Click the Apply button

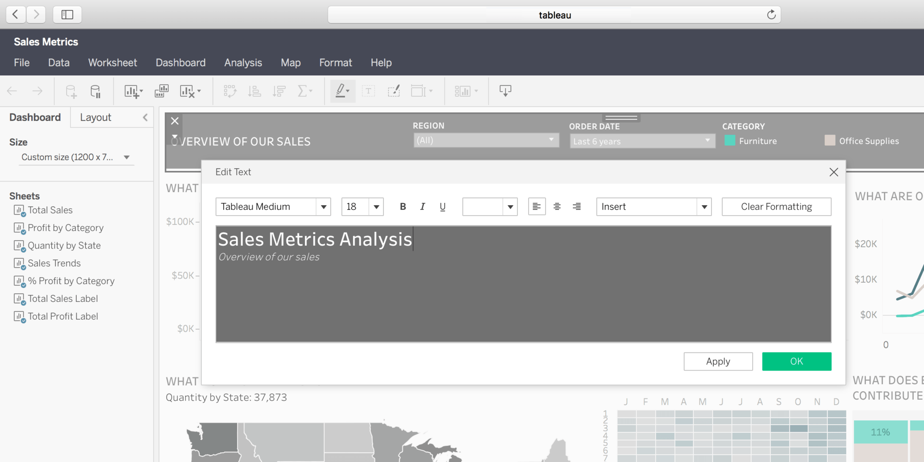pyautogui.click(x=718, y=361)
